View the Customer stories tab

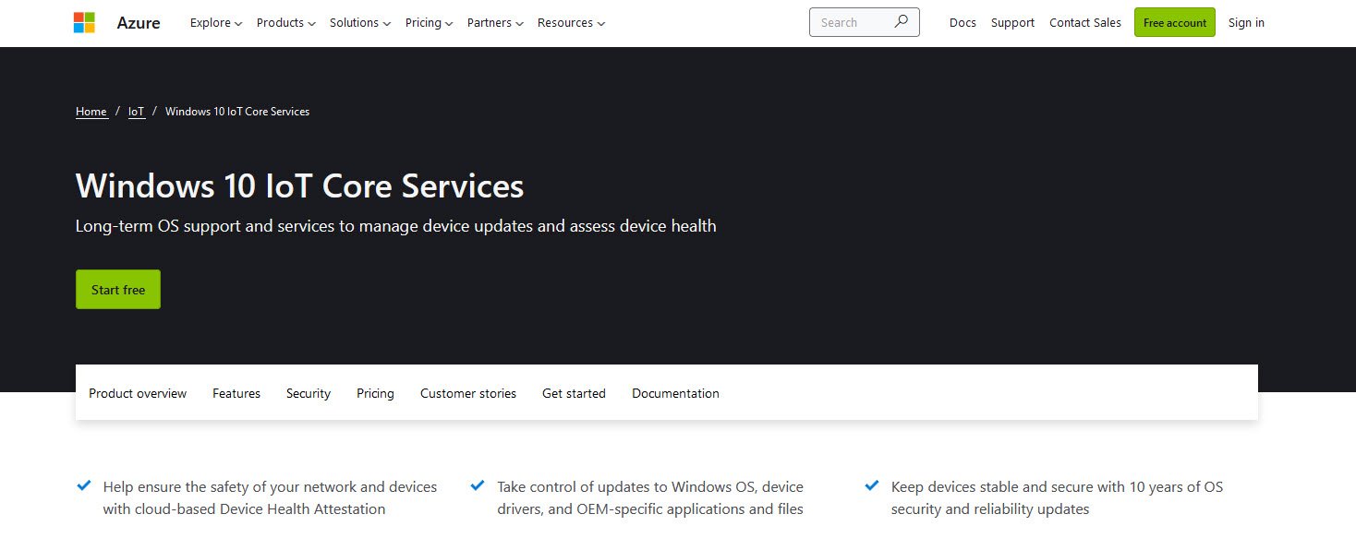point(468,393)
